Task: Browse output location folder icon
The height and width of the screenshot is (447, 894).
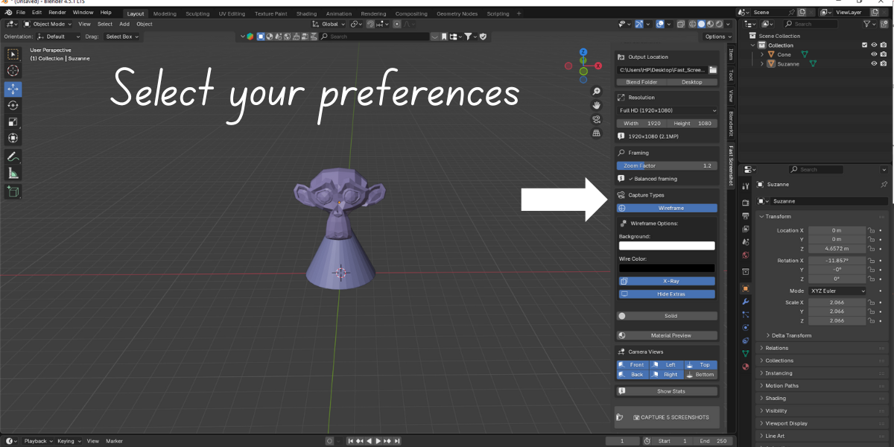Action: point(712,69)
